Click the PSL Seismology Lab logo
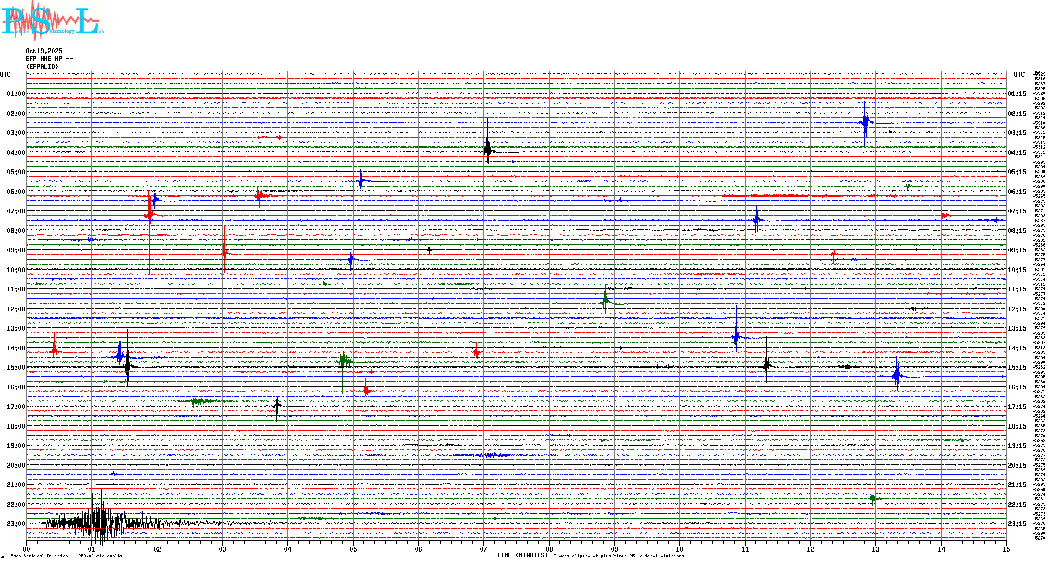This screenshot has width=1048, height=563. 52,20
